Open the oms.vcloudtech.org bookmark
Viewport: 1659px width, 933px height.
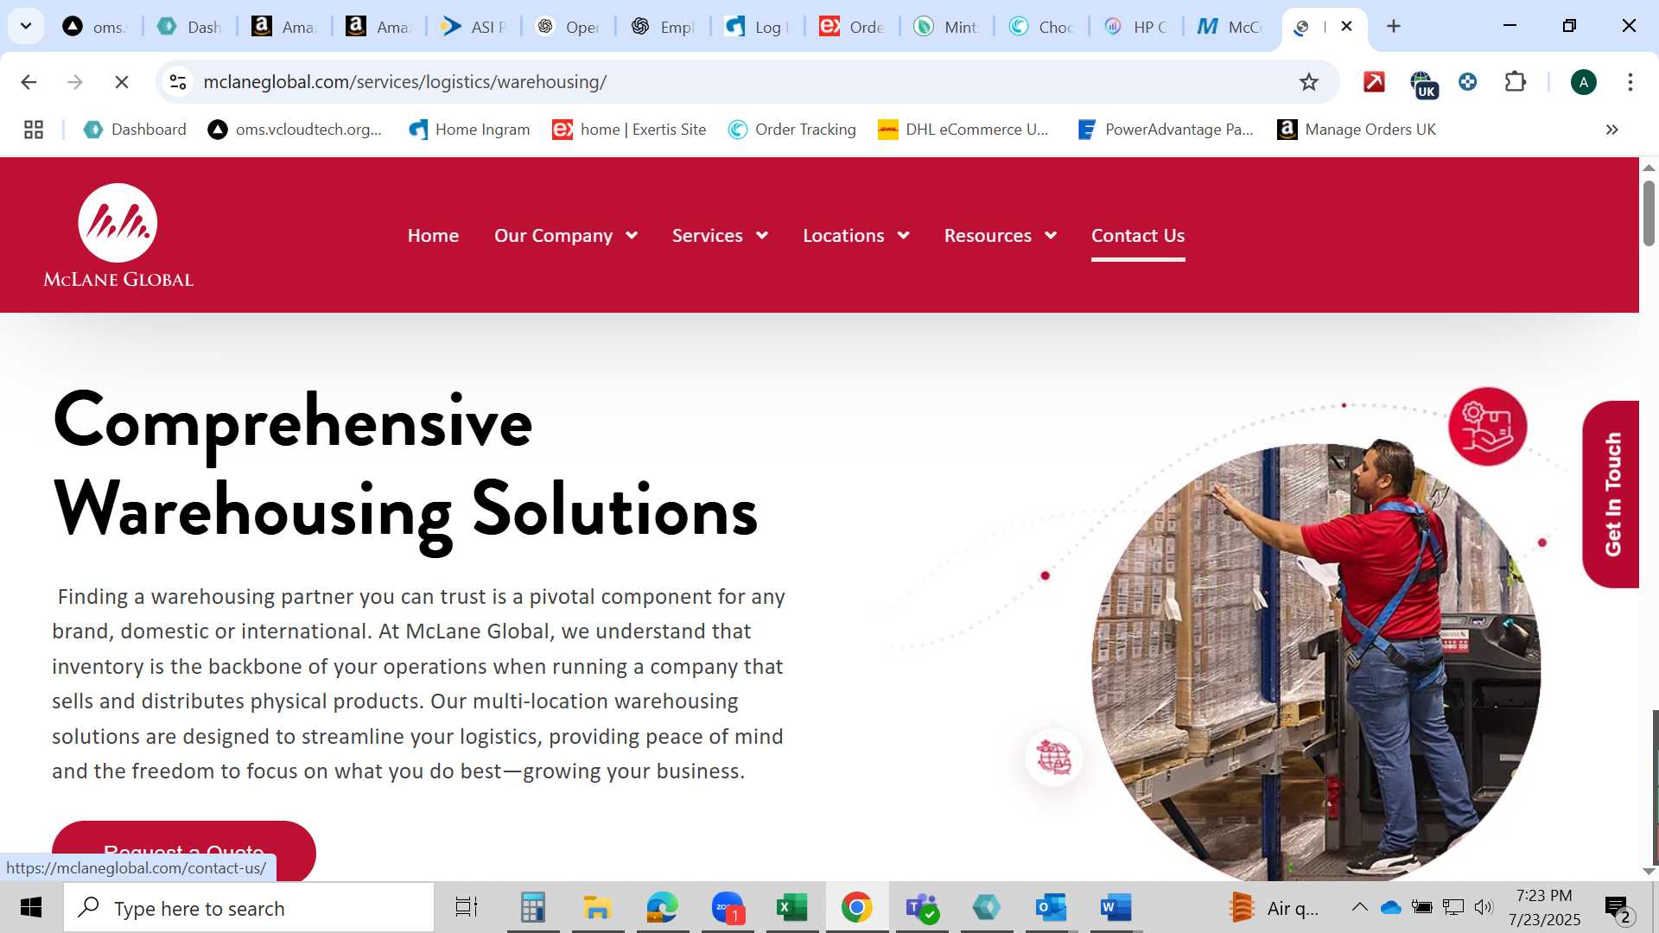coord(296,130)
